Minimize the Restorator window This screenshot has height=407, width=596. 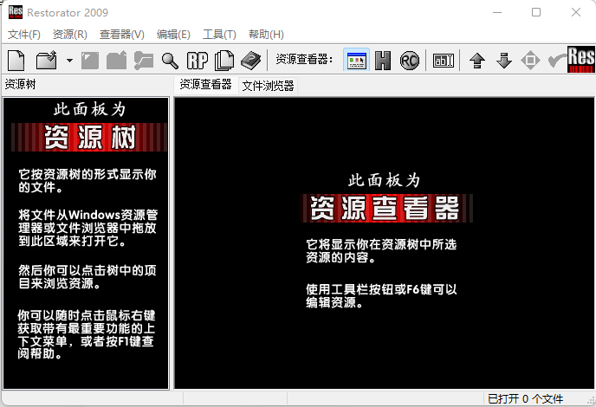[x=497, y=12]
